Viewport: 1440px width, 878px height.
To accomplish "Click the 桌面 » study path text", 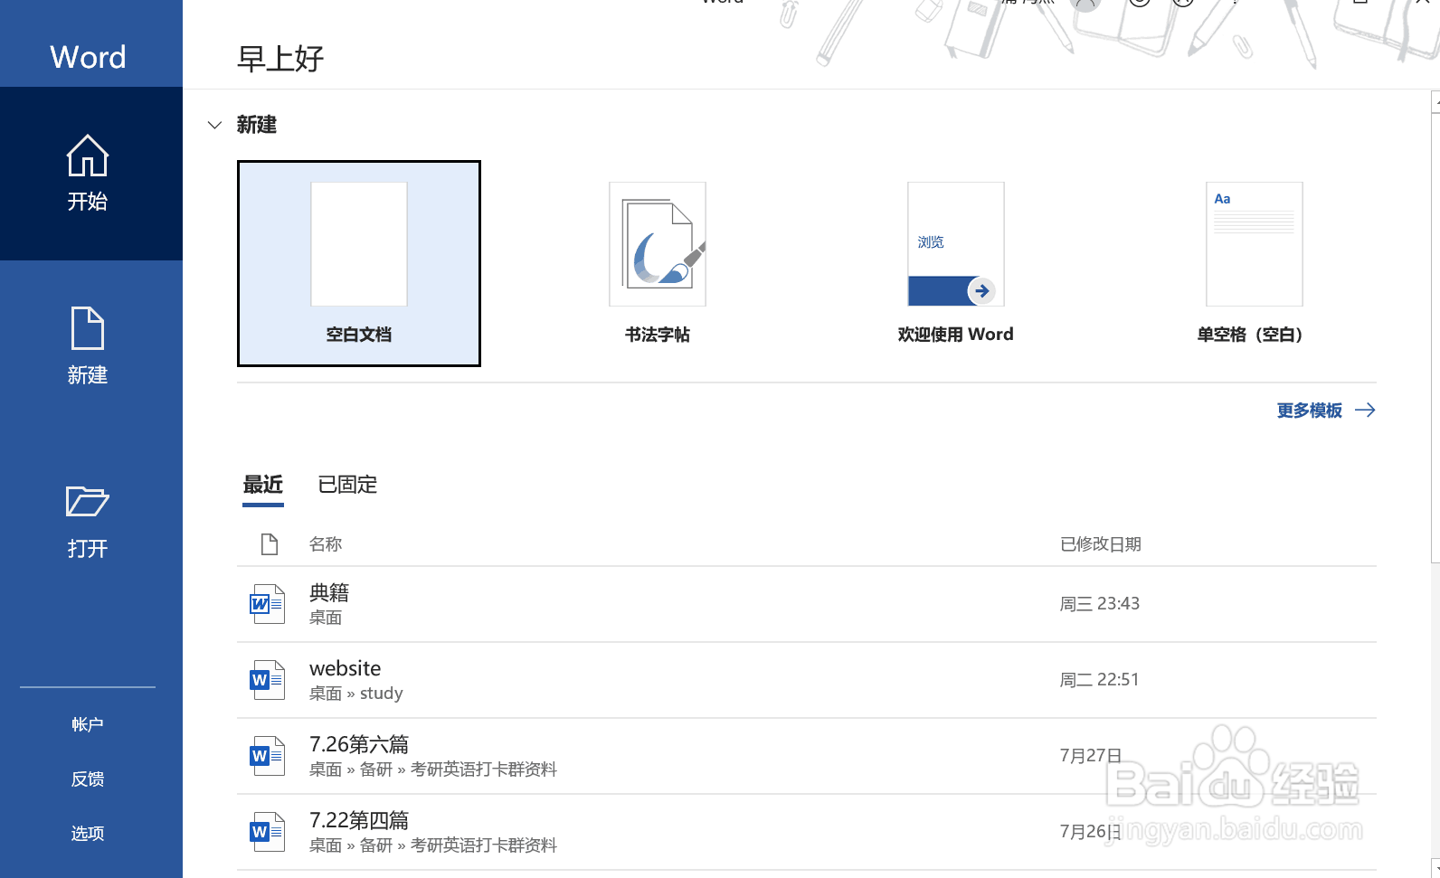I will [356, 694].
